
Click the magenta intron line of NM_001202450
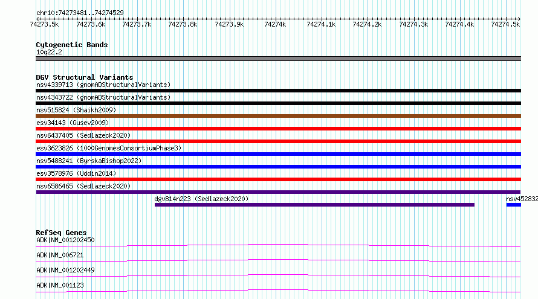point(278,245)
